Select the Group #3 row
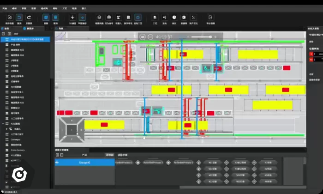This screenshot has height=194, width=323. click(84, 163)
